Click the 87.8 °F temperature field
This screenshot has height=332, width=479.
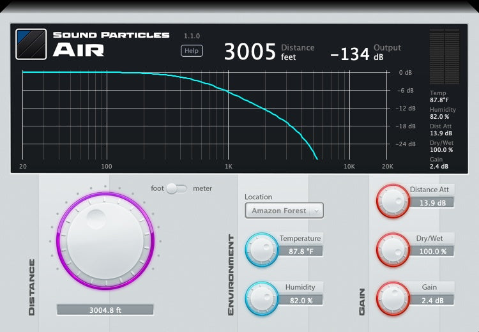pos(300,252)
